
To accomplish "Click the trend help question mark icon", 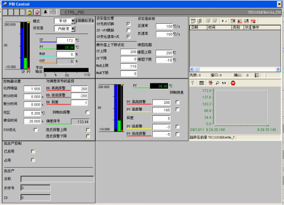I will 193,83.
